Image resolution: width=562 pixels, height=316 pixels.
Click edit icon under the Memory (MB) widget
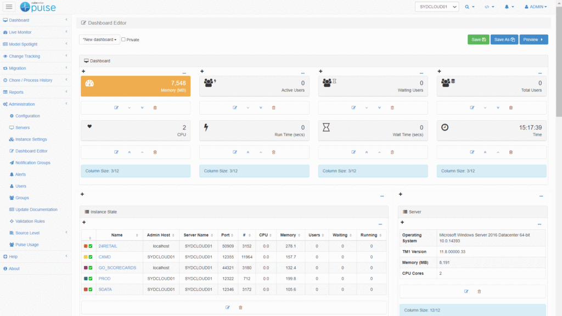pos(116,108)
